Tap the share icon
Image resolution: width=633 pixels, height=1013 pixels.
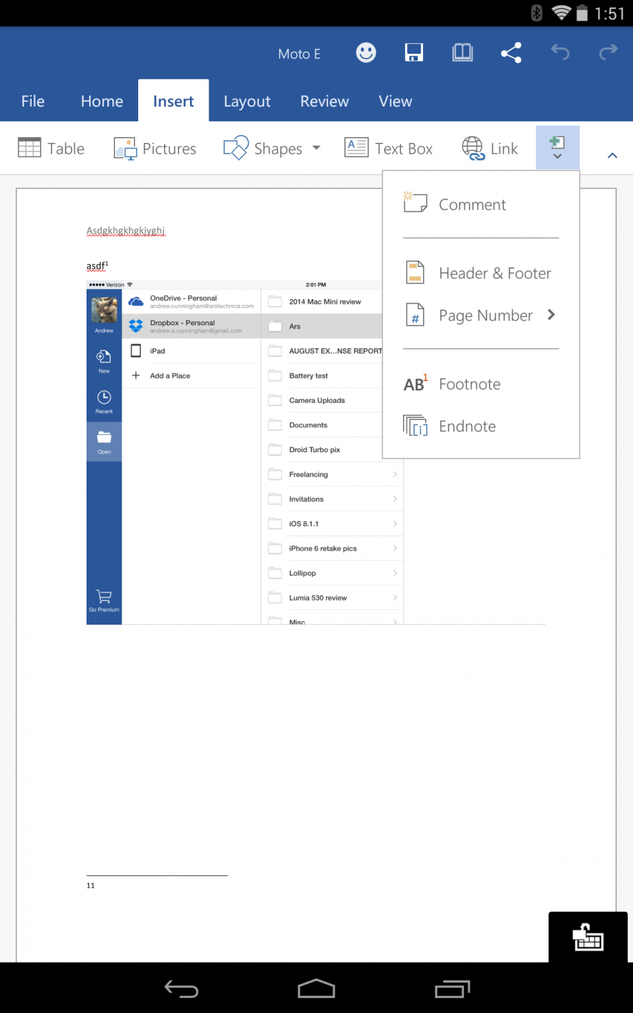(x=511, y=53)
